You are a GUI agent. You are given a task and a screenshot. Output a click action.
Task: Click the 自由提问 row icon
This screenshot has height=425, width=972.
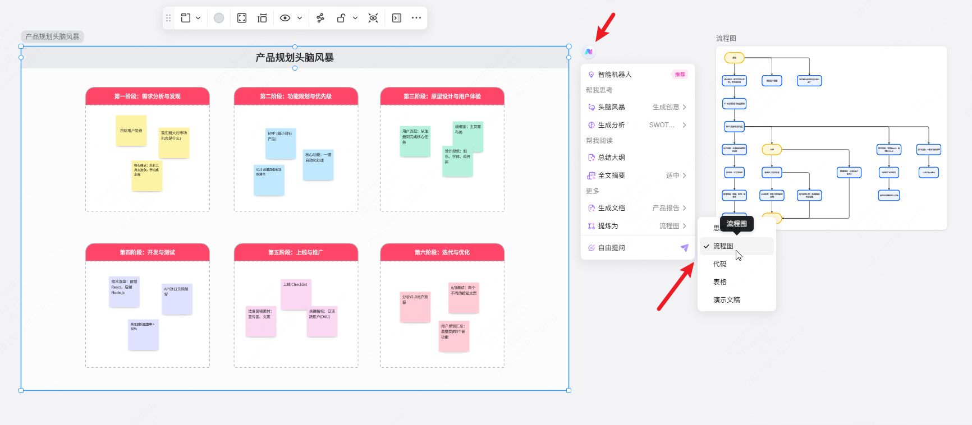591,248
